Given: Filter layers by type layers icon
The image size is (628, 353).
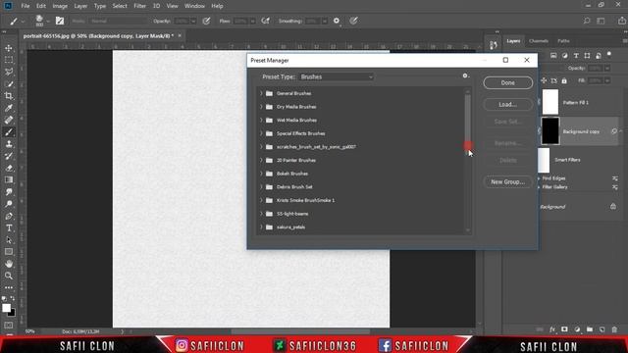Looking at the screenshot, I should (576, 56).
